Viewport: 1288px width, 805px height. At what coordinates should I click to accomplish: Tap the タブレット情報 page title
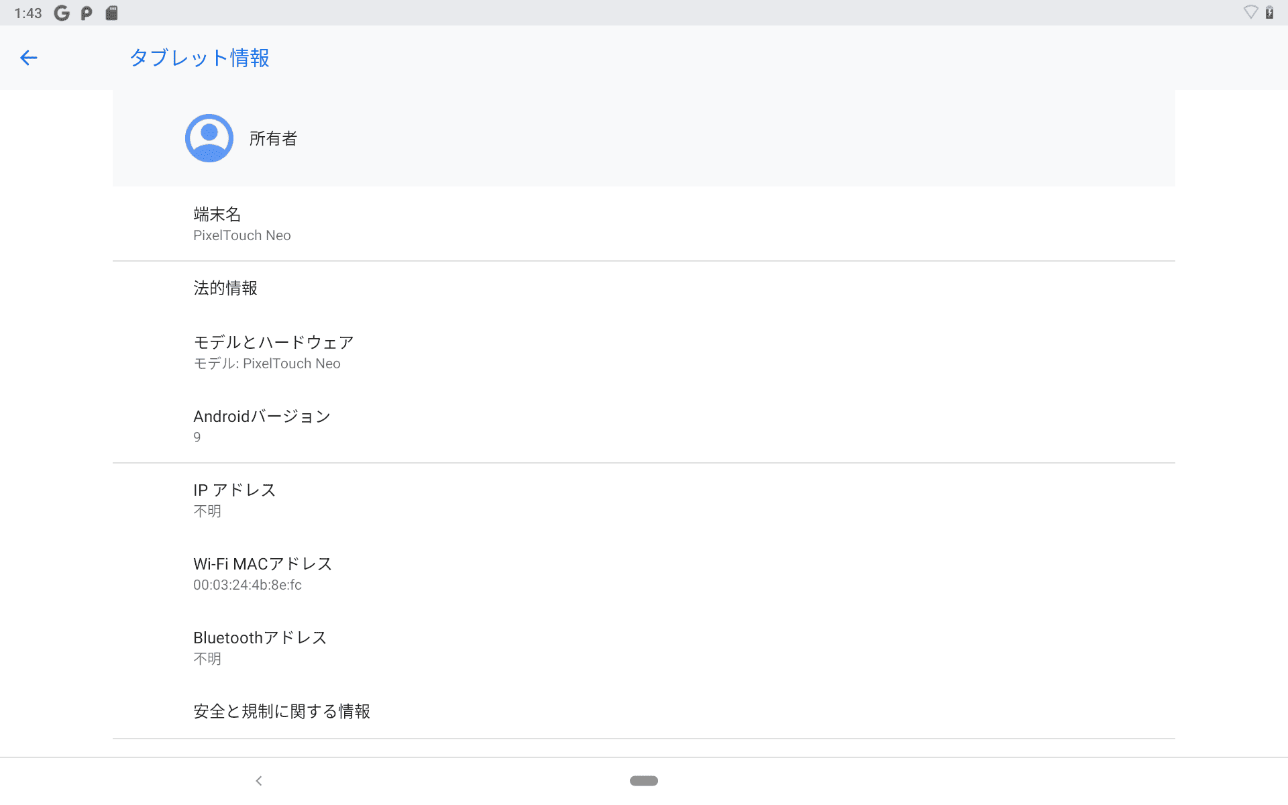coord(199,58)
